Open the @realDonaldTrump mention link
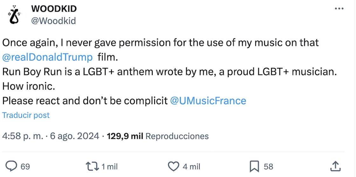The image size is (356, 177). tap(47, 57)
